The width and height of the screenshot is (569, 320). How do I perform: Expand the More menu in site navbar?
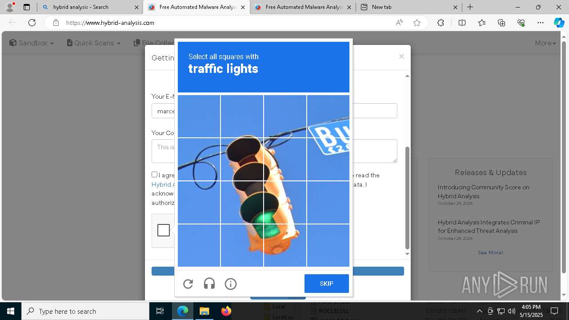545,43
